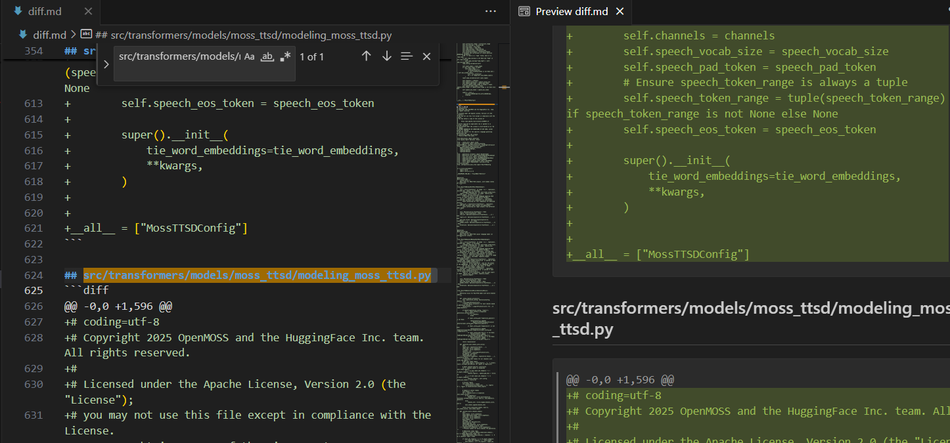Click the string symbol icon in breadcrumb
The height and width of the screenshot is (443, 950).
(86, 35)
